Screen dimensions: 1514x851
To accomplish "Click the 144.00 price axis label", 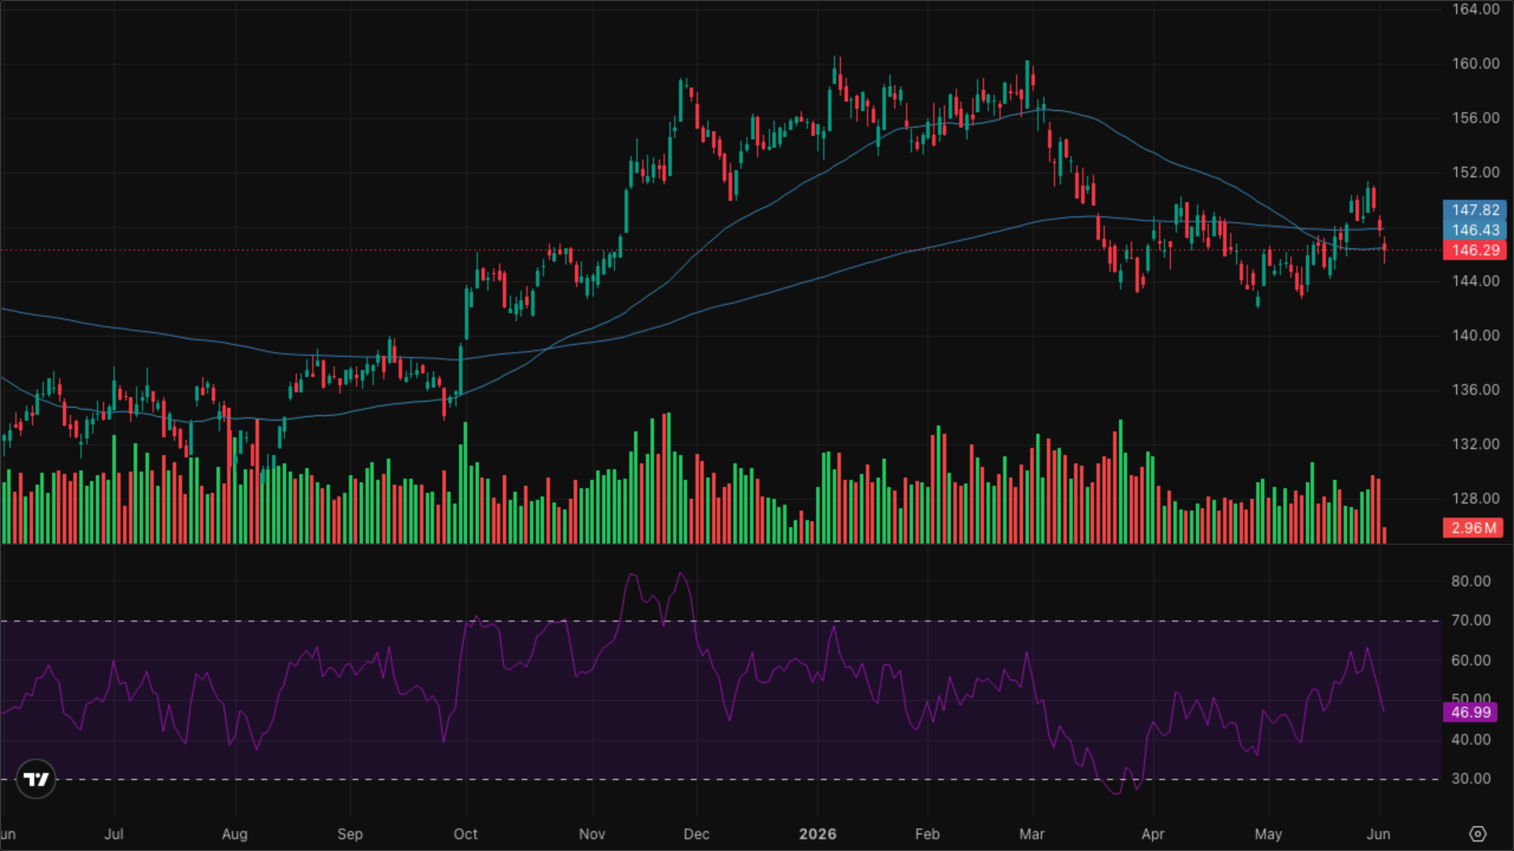I will 1476,281.
